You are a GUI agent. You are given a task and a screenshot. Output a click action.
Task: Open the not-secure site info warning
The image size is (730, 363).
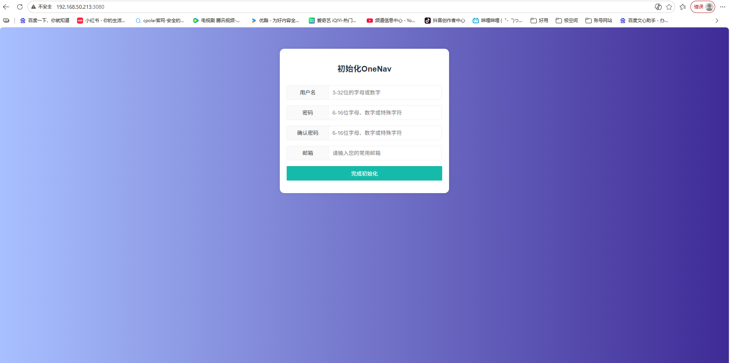coord(42,7)
